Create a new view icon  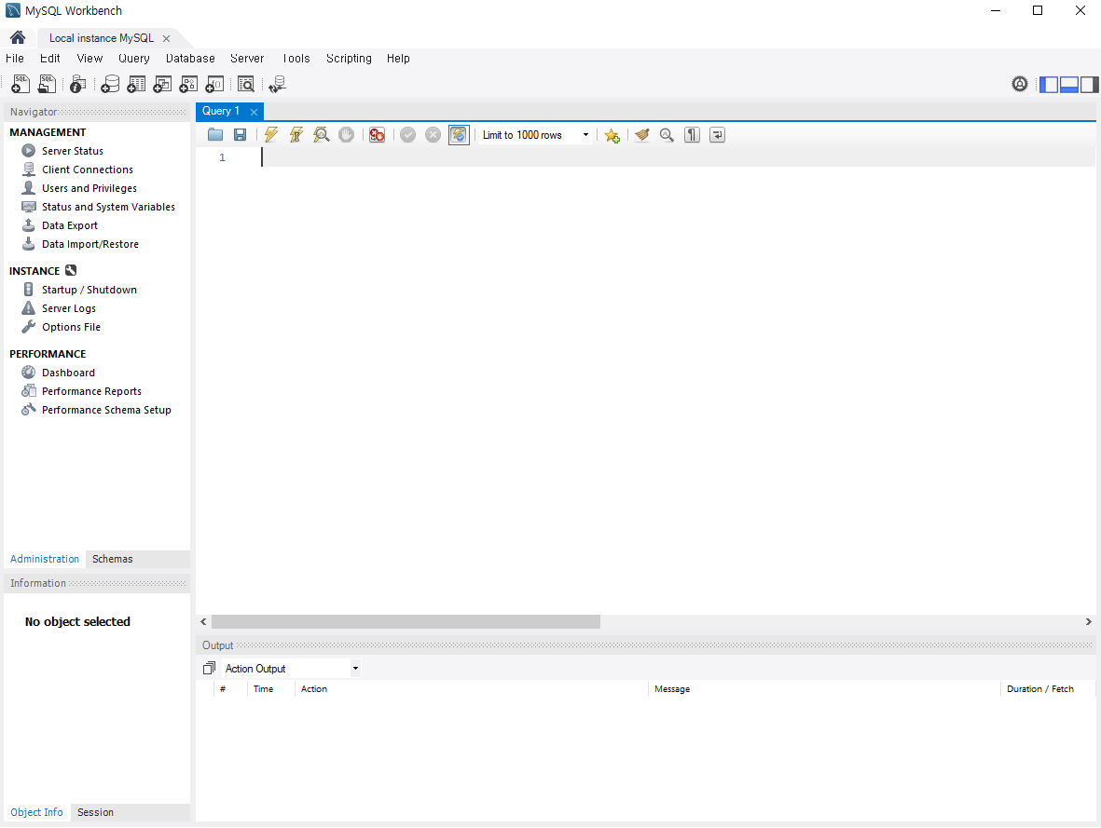(162, 84)
